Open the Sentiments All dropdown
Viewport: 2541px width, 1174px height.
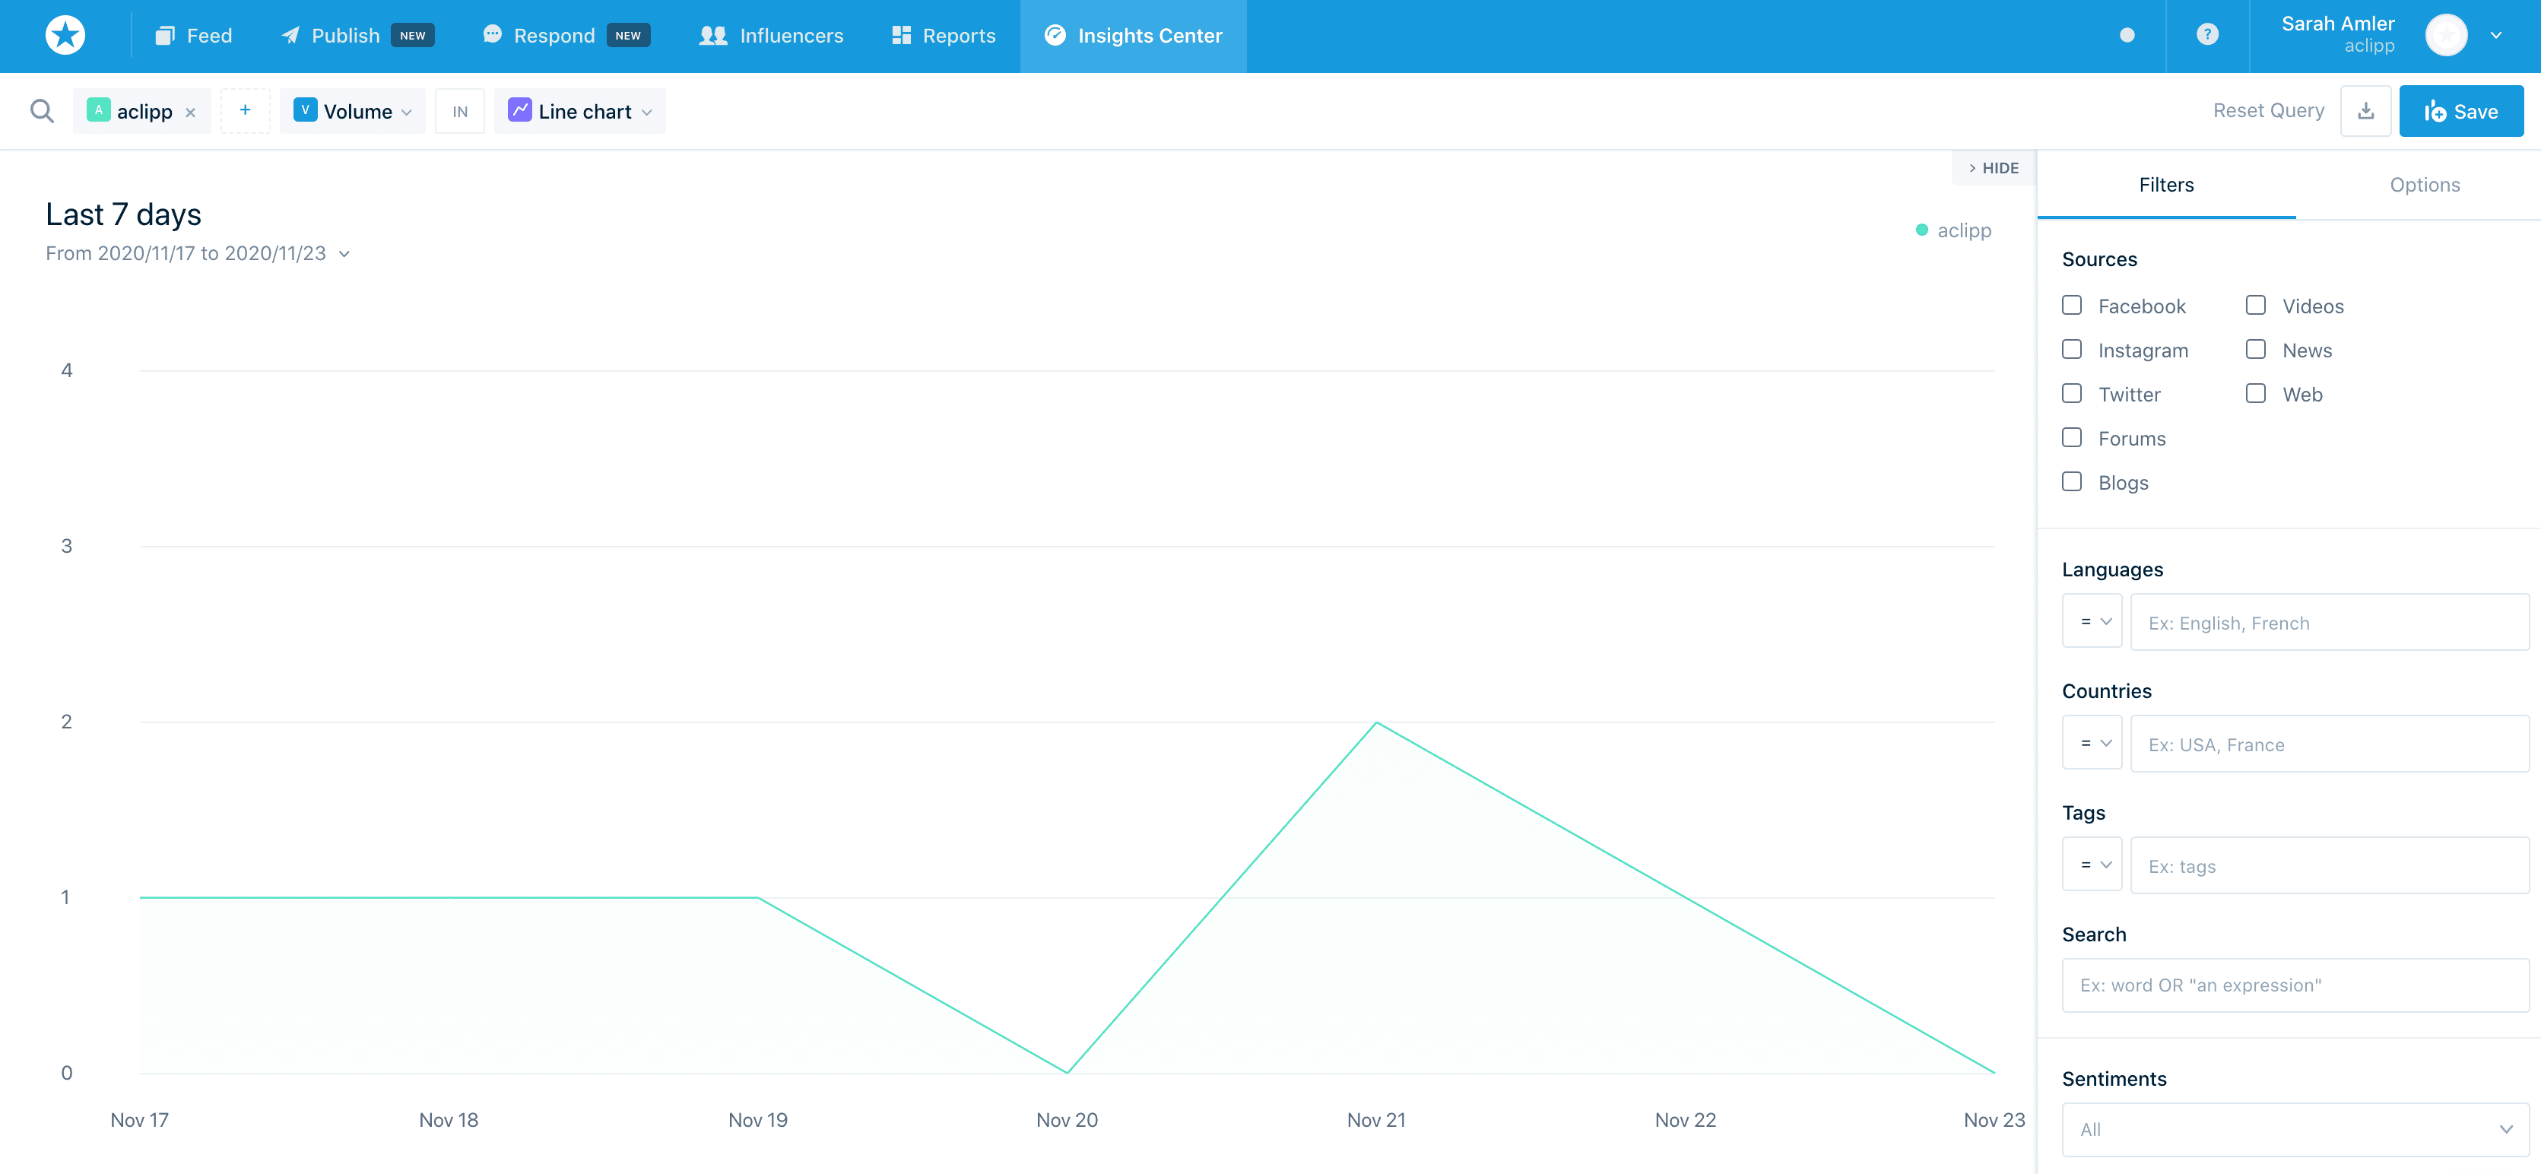click(x=2295, y=1130)
